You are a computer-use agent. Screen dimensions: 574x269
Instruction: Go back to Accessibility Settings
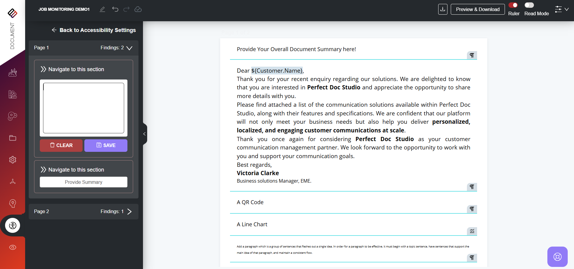(94, 30)
